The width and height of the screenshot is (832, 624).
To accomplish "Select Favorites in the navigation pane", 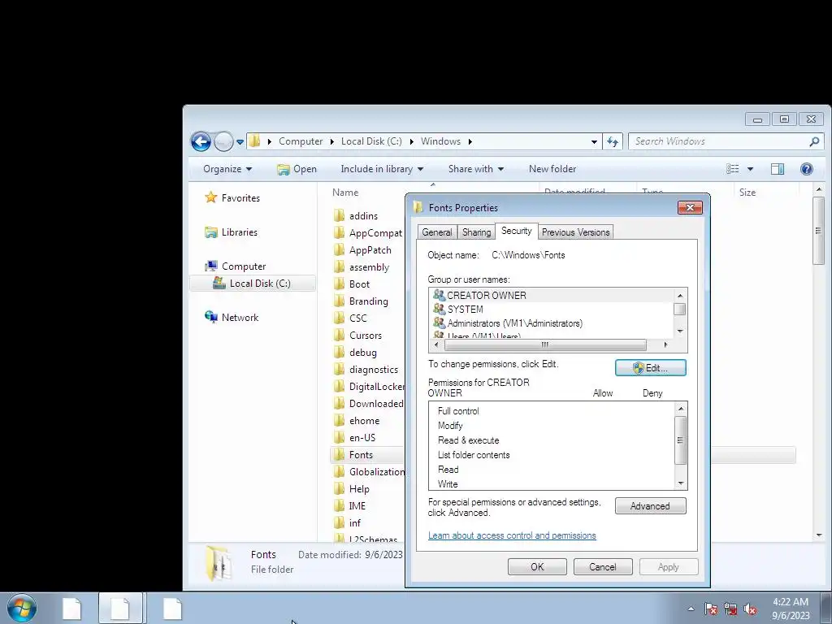I will point(240,198).
